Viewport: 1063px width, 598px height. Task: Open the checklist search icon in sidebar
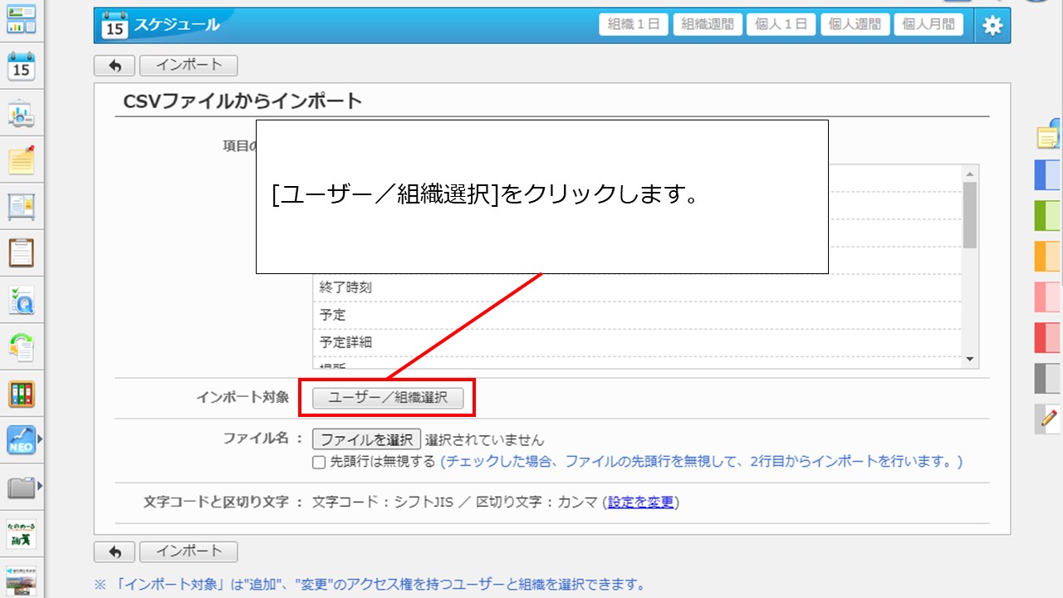(x=22, y=300)
